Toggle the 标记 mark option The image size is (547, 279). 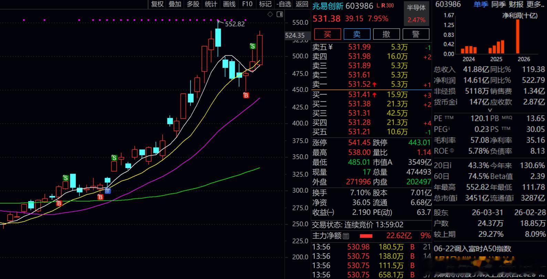[x=265, y=4]
